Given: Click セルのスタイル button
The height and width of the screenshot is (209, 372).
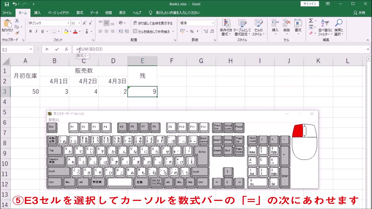Looking at the screenshot, I should coord(258,28).
